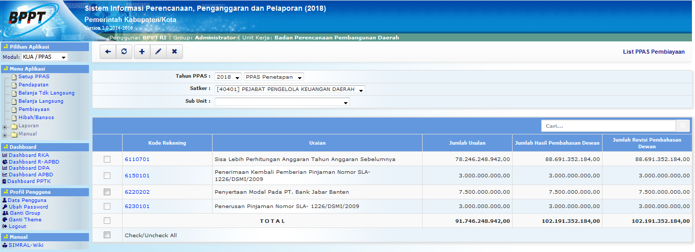Click the Data Pengguna user icon
This screenshot has height=252, width=695.
5,200
